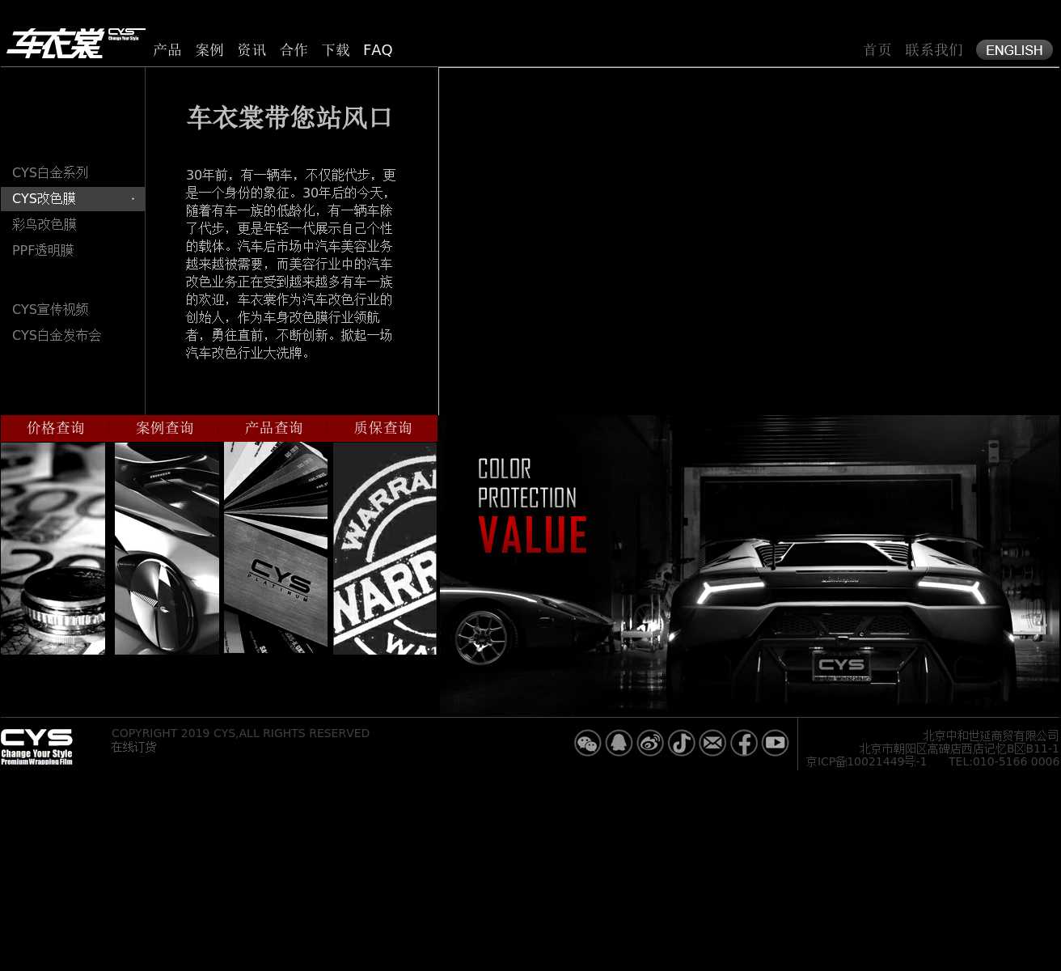Open the FAQ menu item

378,50
